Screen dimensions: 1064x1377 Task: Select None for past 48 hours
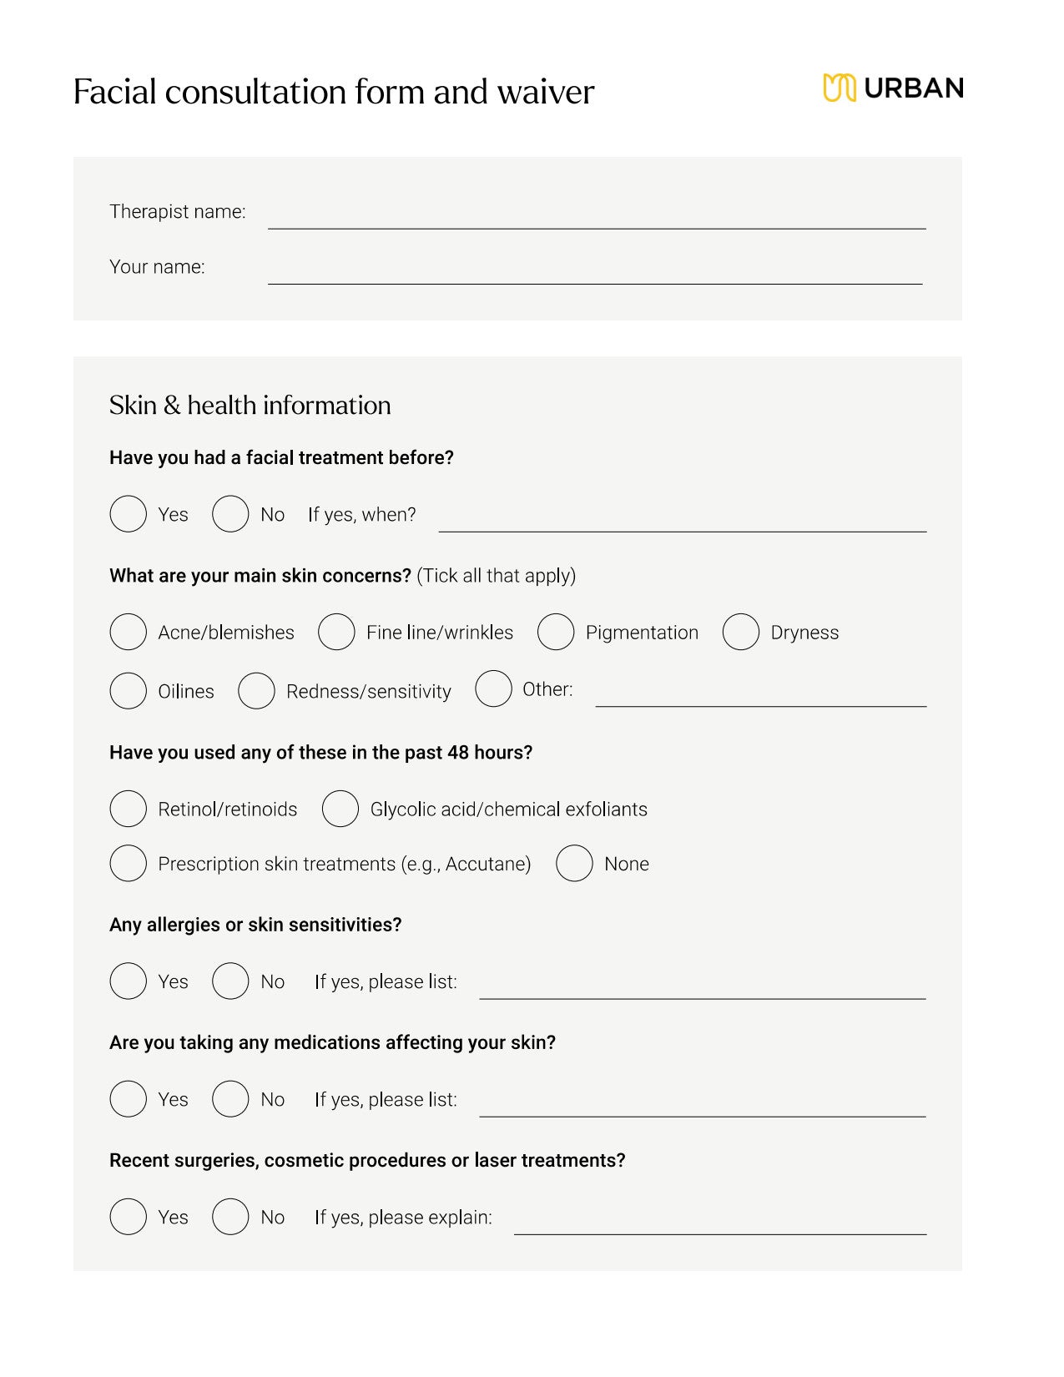[574, 864]
